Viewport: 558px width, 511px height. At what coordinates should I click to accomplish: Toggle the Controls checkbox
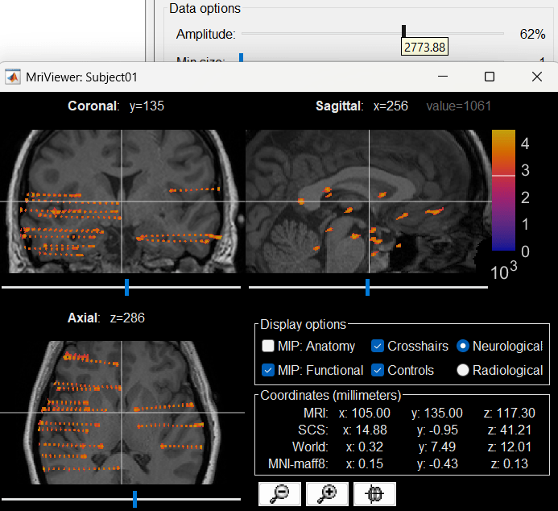pyautogui.click(x=378, y=370)
